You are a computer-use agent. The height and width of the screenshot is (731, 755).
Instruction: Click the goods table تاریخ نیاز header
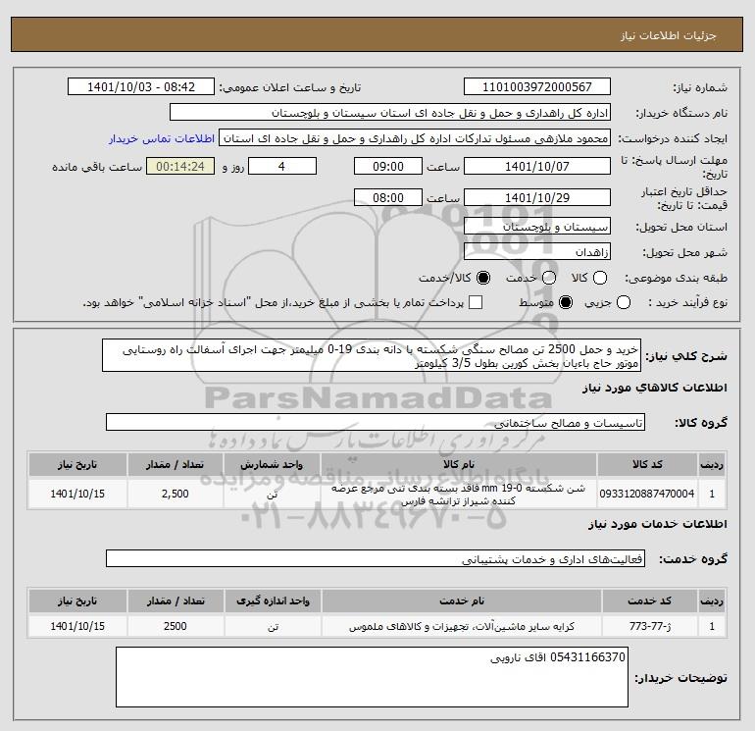[x=77, y=464]
